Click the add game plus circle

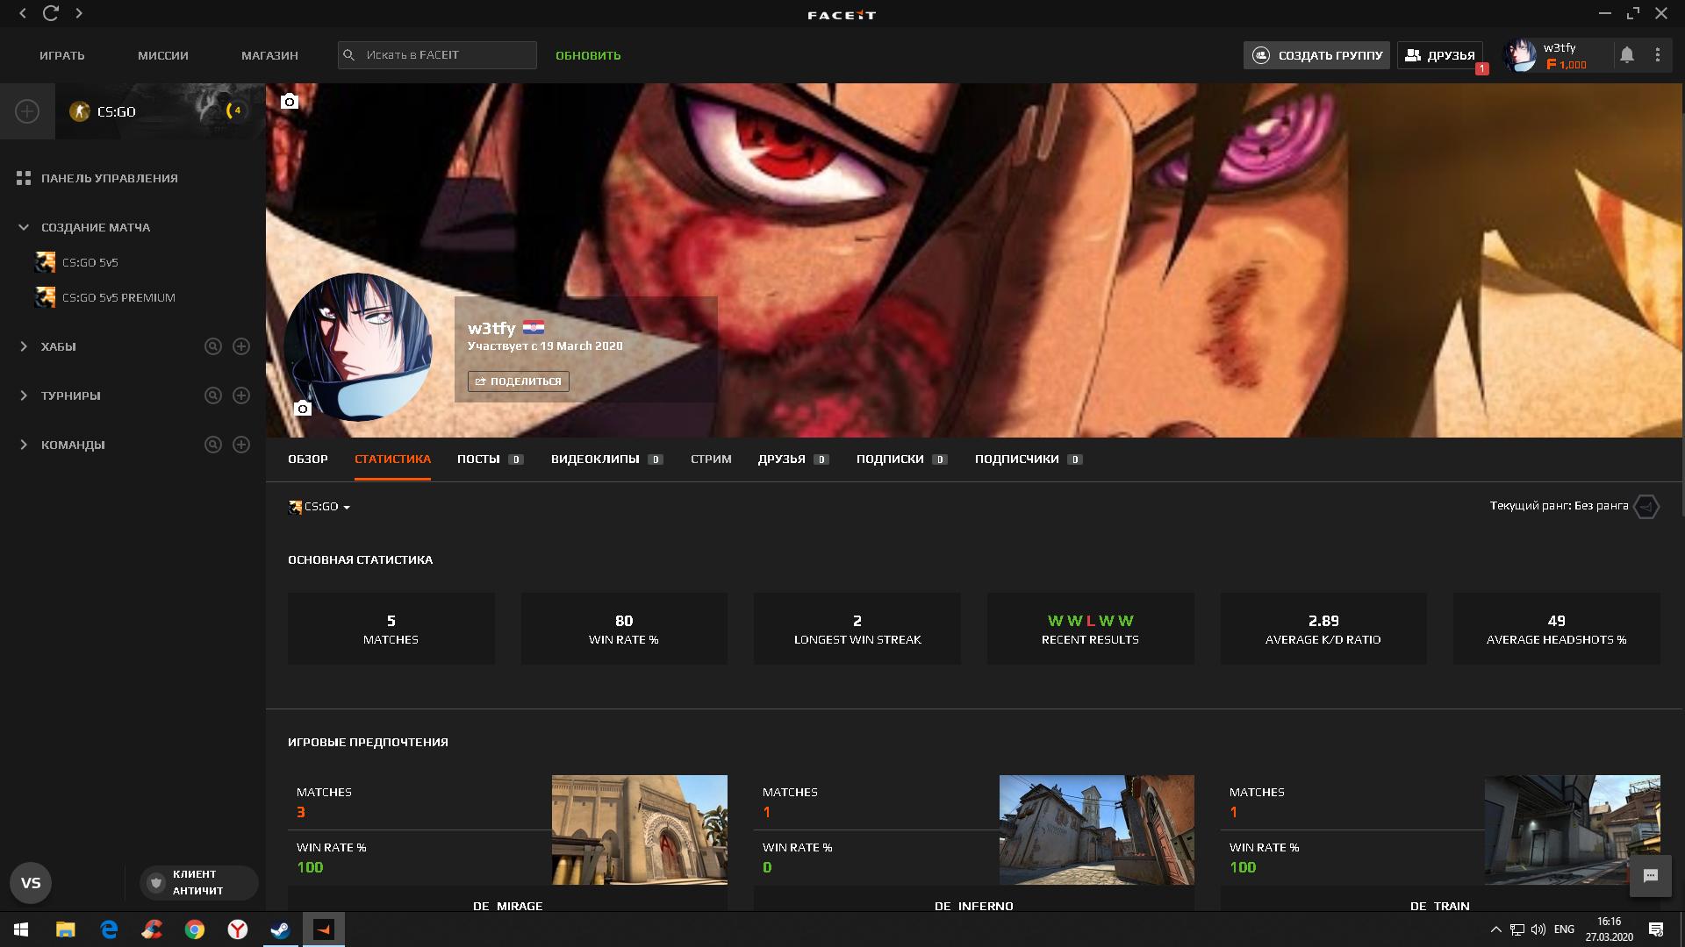tap(27, 111)
